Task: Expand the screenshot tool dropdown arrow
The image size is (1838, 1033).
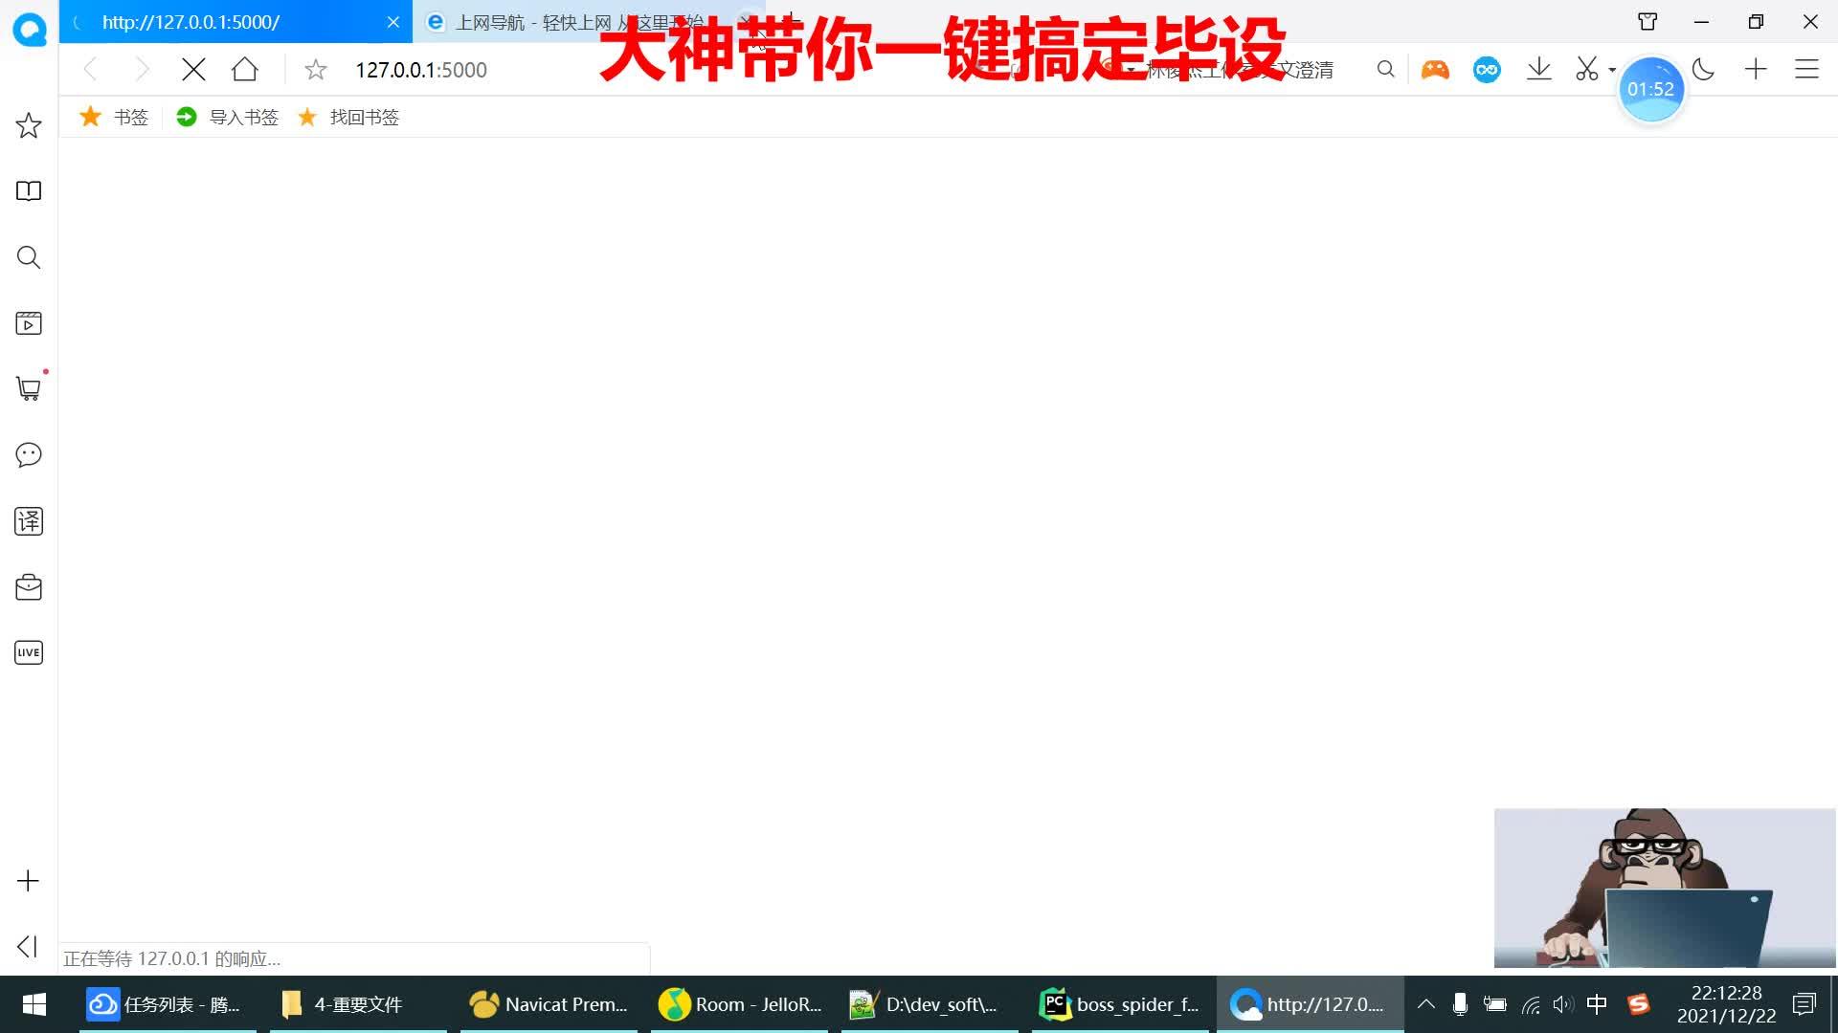Action: tap(1612, 70)
